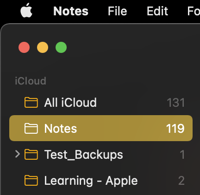Select the Learning - Apple folder name
This screenshot has height=195, width=200.
point(91,181)
